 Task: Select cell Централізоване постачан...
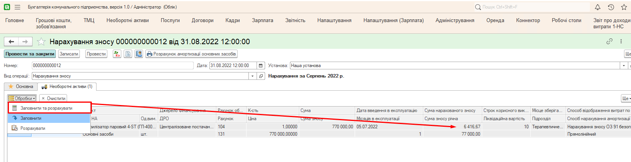pyautogui.click(x=187, y=127)
